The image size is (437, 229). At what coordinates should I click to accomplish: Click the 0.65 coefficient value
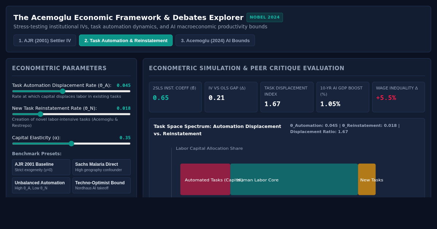[161, 98]
